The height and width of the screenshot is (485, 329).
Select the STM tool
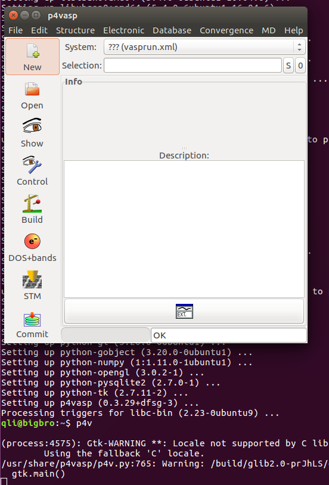coord(32,285)
